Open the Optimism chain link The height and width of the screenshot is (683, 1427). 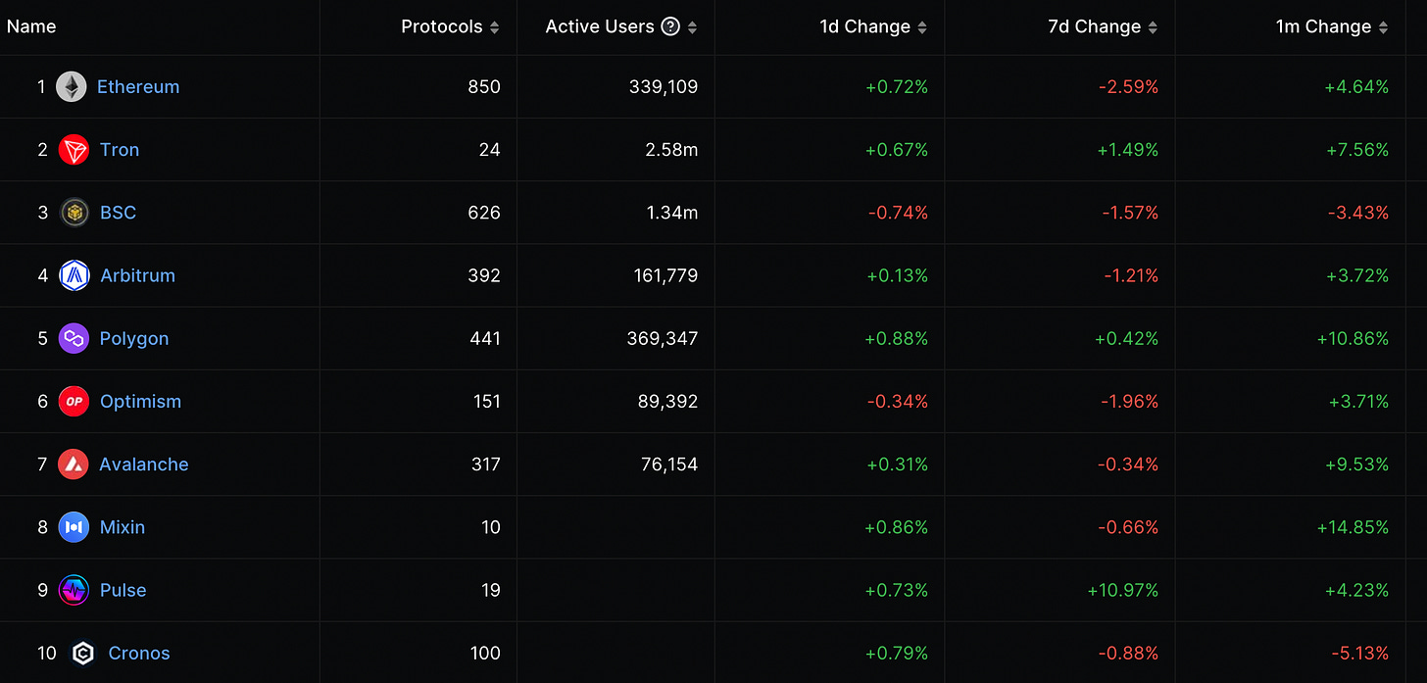tap(140, 401)
